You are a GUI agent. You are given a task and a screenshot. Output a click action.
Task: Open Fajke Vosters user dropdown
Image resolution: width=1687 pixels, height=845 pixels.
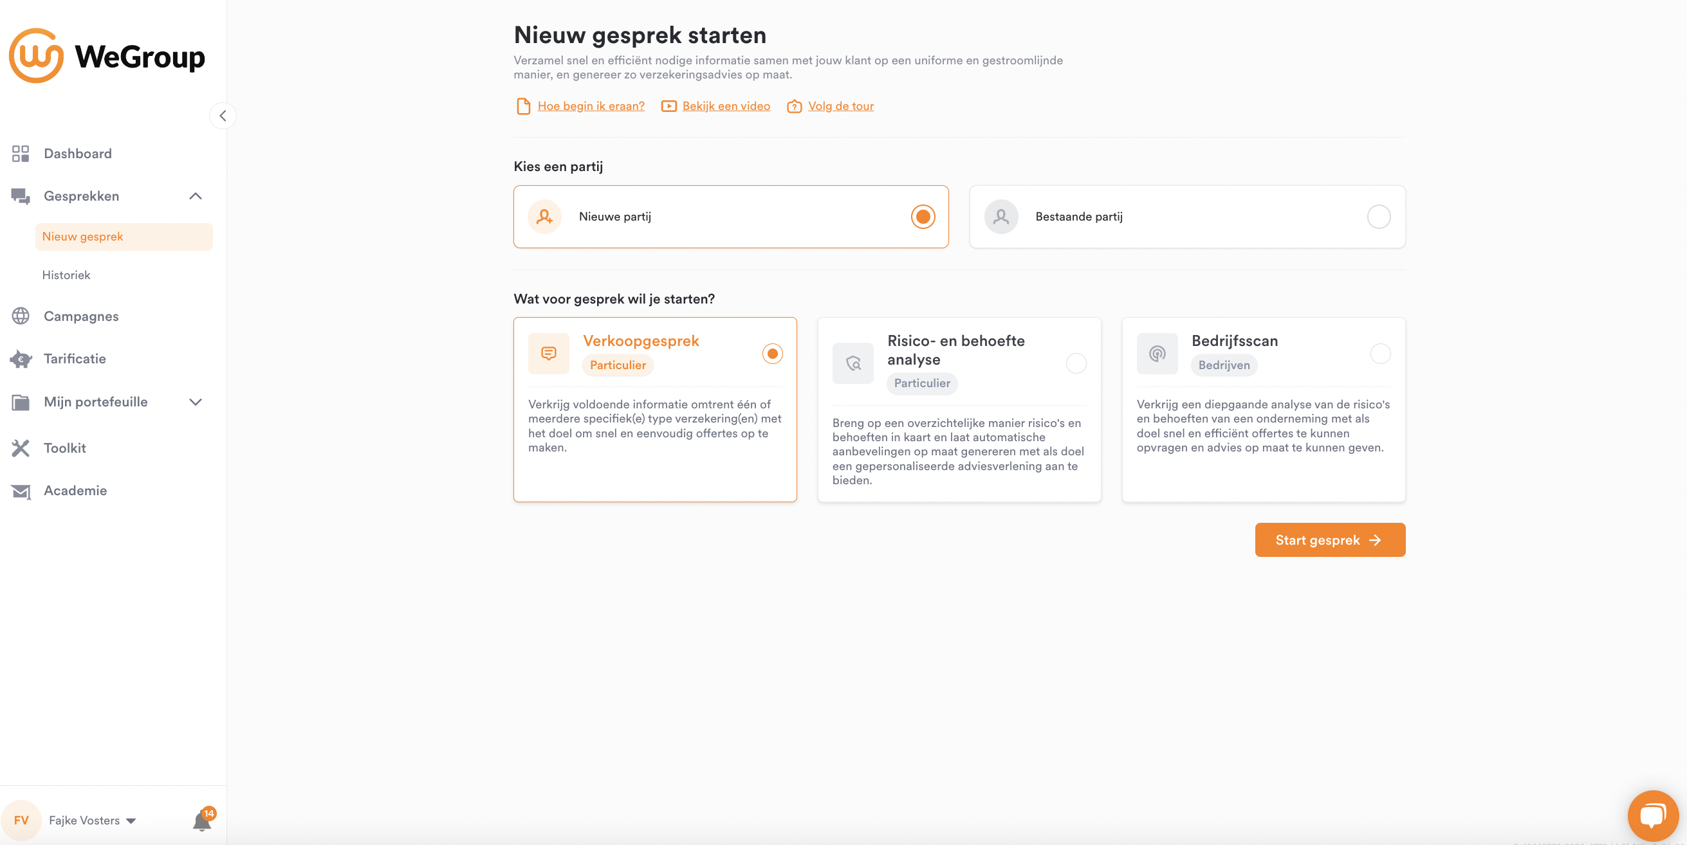(91, 821)
